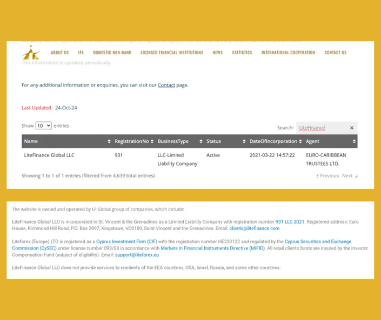This screenshot has width=381, height=320.
Task: Click the golden site logo icon
Action: coord(31,53)
